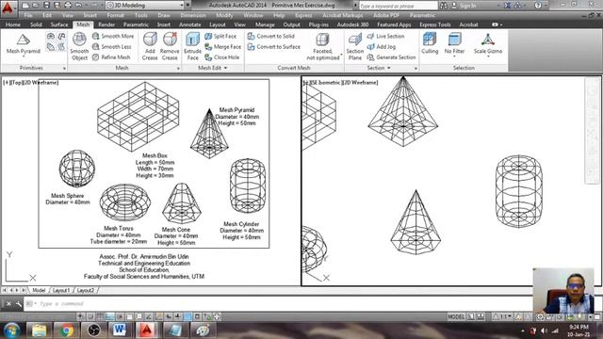Click the Split Face icon

click(208, 36)
